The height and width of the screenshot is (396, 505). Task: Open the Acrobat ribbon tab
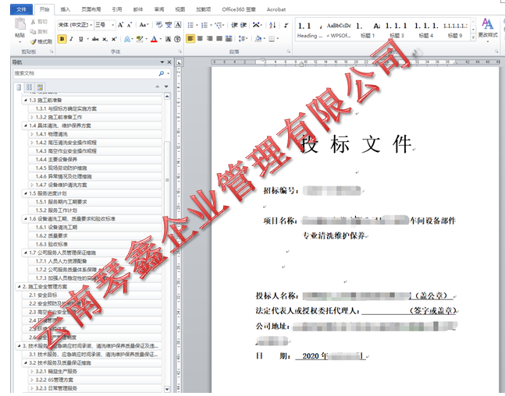(276, 9)
